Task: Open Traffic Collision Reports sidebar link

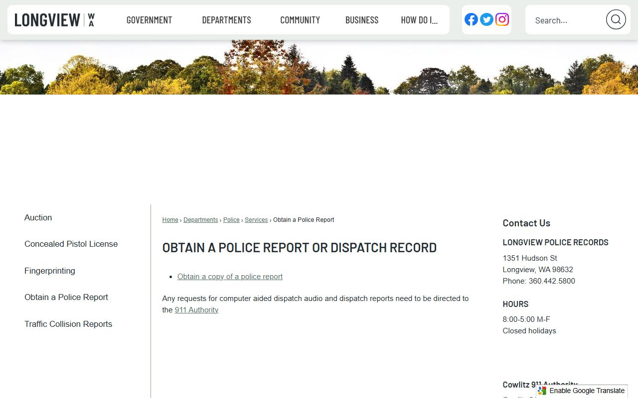Action: point(68,324)
